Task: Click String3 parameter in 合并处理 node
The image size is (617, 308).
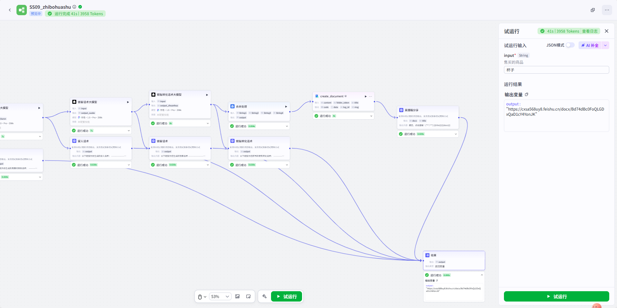Action: coord(266,113)
